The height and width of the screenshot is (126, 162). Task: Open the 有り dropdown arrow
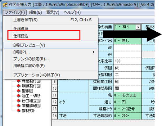138,27
